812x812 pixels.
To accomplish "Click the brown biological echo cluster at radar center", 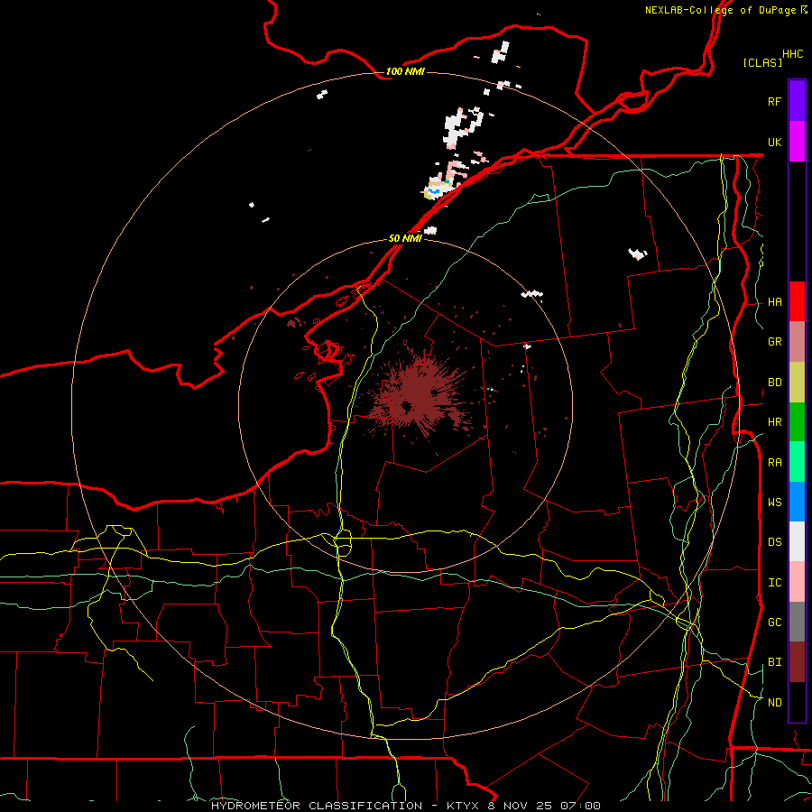I will 420,398.
